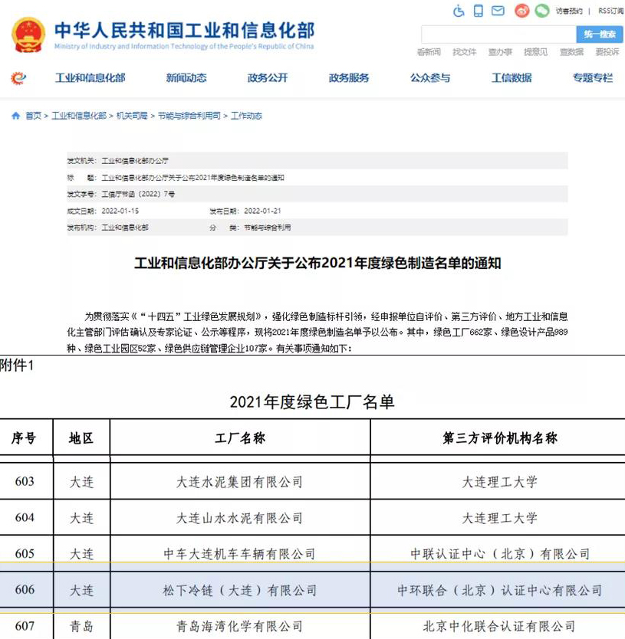Image resolution: width=625 pixels, height=639 pixels.
Task: Click the 大连山水水泥有限公司 cell
Action: point(239,518)
